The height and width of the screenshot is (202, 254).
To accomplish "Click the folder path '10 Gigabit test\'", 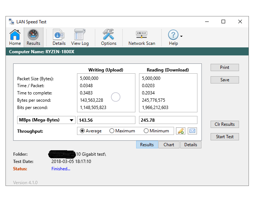I will tap(91, 154).
